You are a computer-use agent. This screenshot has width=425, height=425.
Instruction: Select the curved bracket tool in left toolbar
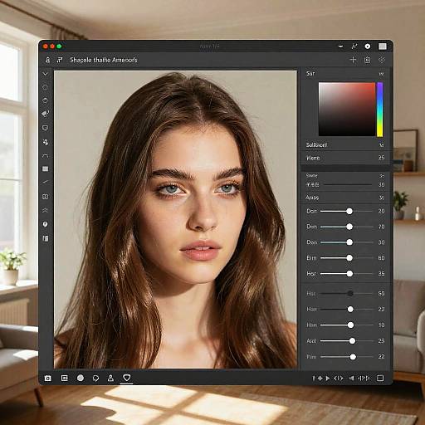45,156
